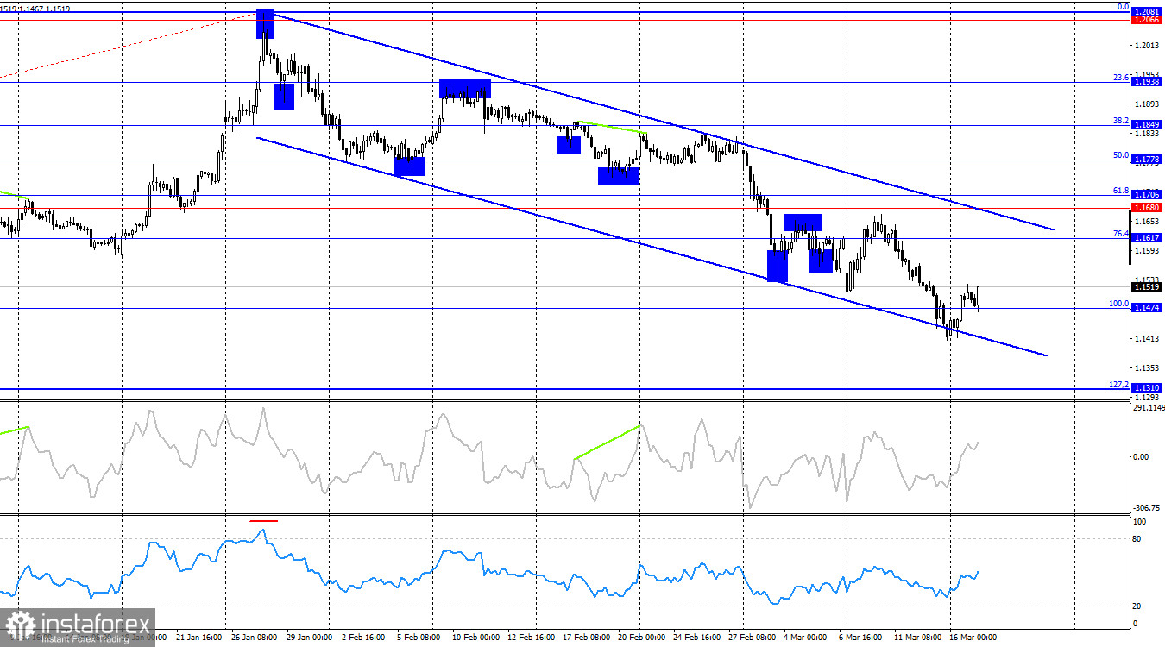Select the blue price label 1.1474
This screenshot has height=647, width=1165.
(x=1146, y=308)
